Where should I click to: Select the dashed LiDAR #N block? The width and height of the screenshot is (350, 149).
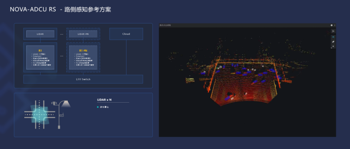click(x=83, y=34)
